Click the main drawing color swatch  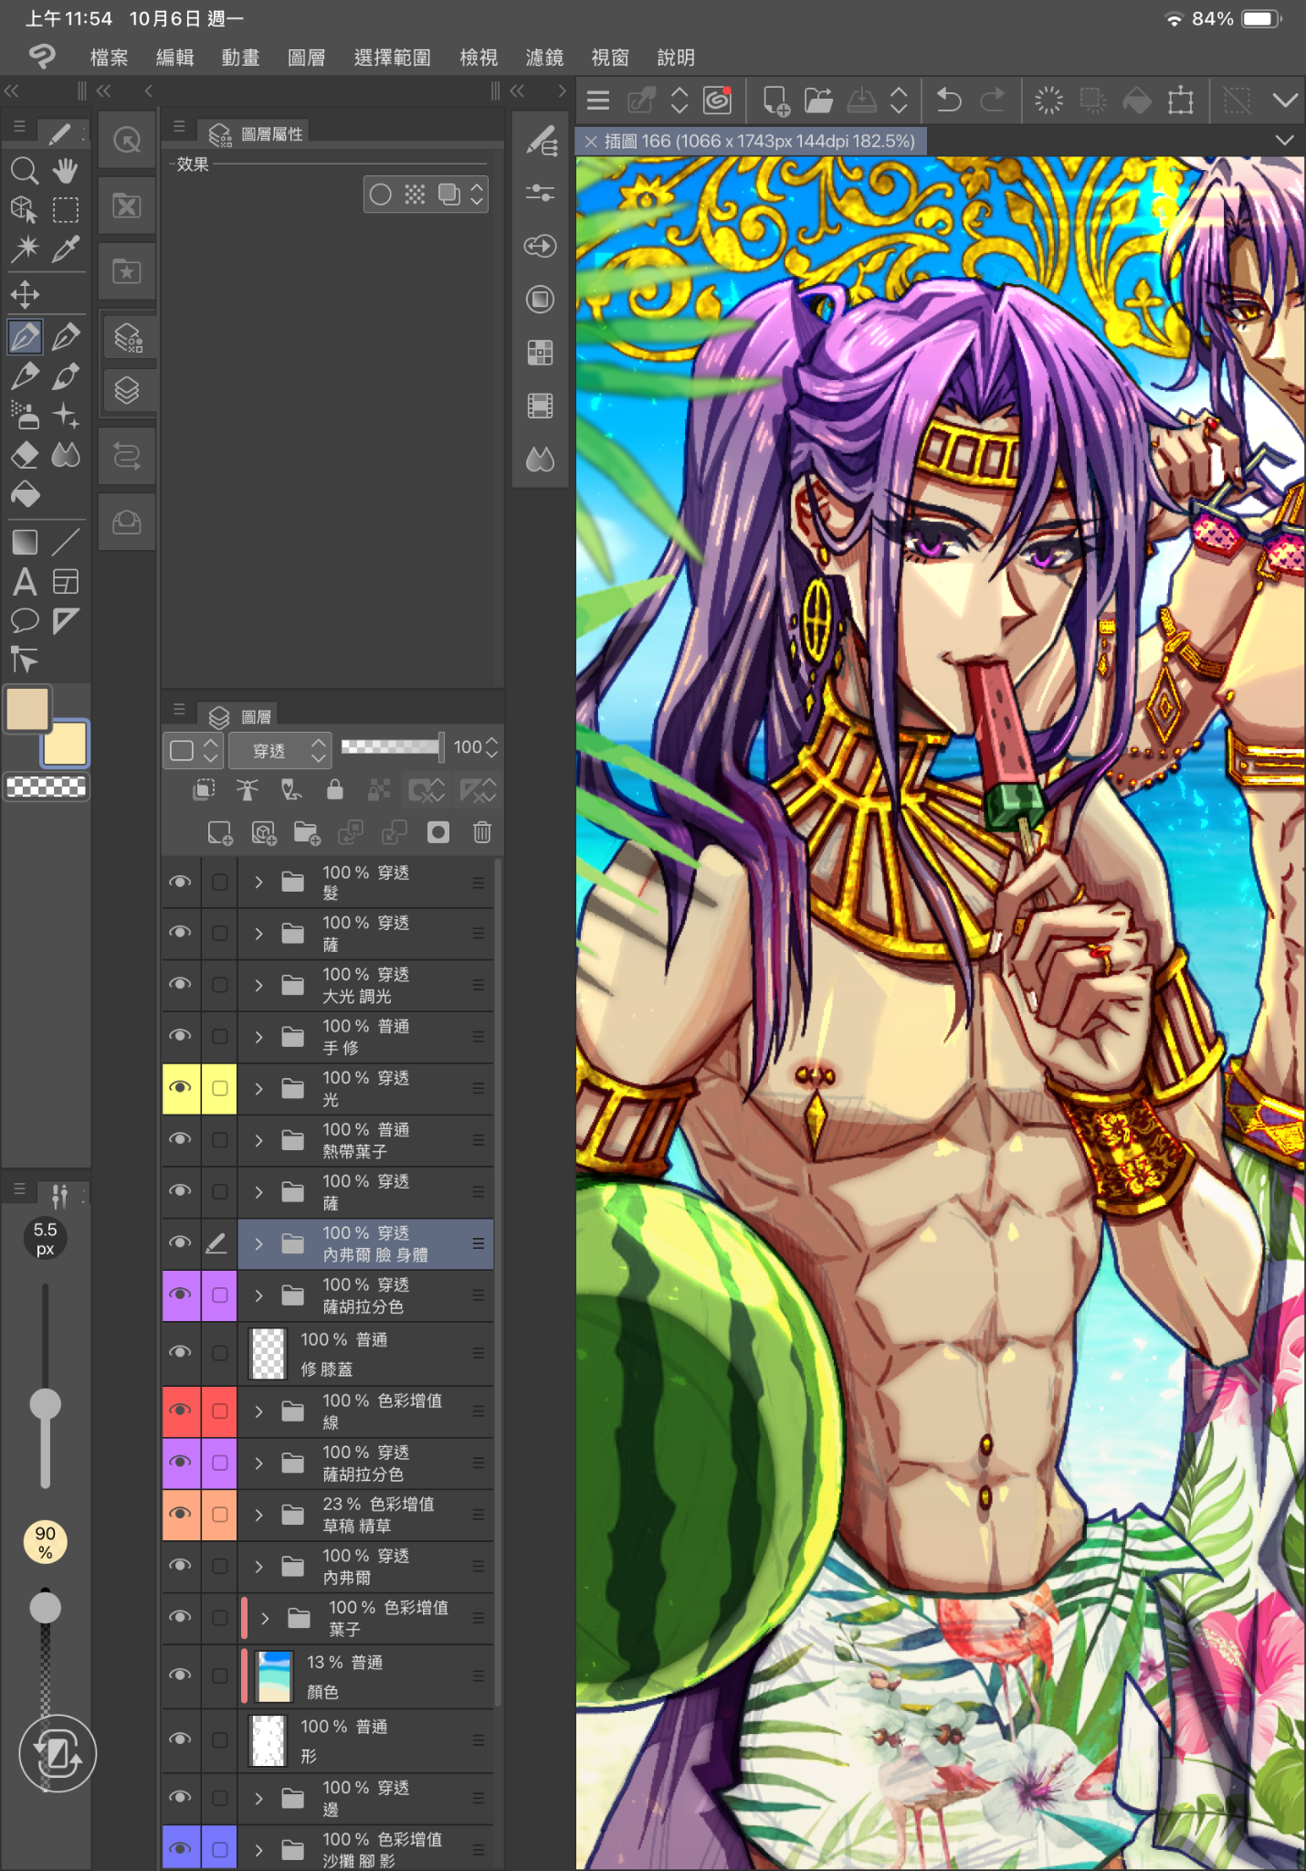pyautogui.click(x=27, y=709)
